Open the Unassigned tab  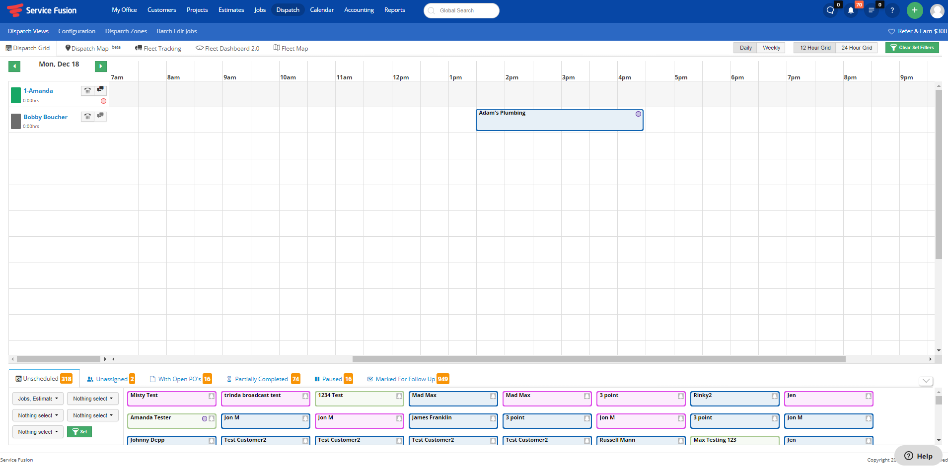tap(111, 379)
